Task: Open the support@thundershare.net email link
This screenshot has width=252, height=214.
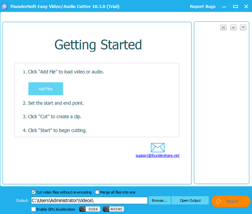Action: point(157,155)
